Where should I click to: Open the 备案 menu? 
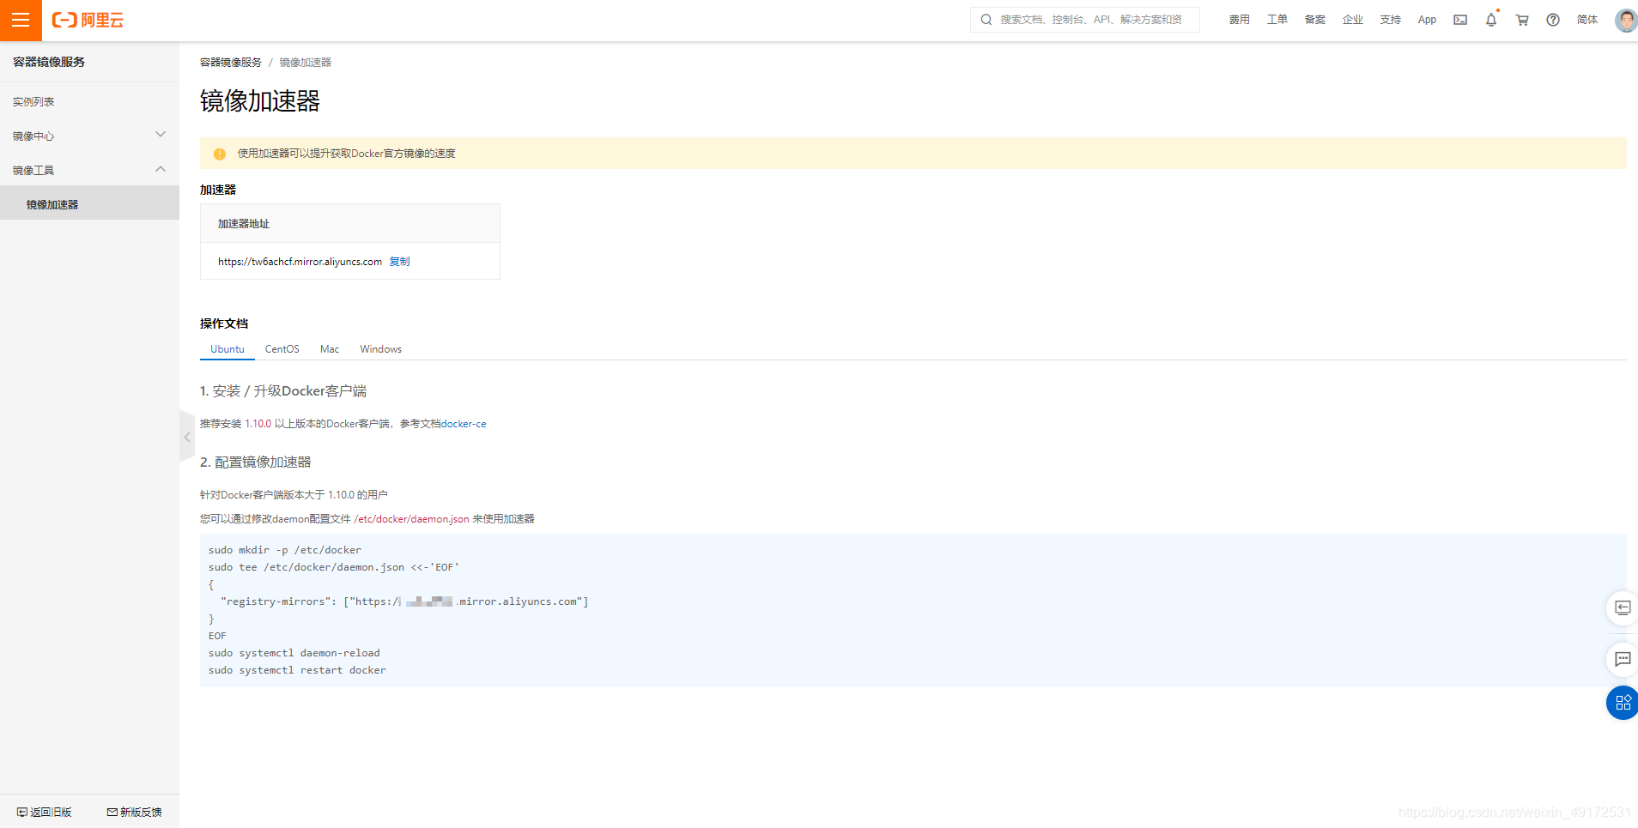point(1314,20)
